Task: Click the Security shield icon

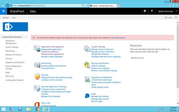Action: [x=37, y=77]
